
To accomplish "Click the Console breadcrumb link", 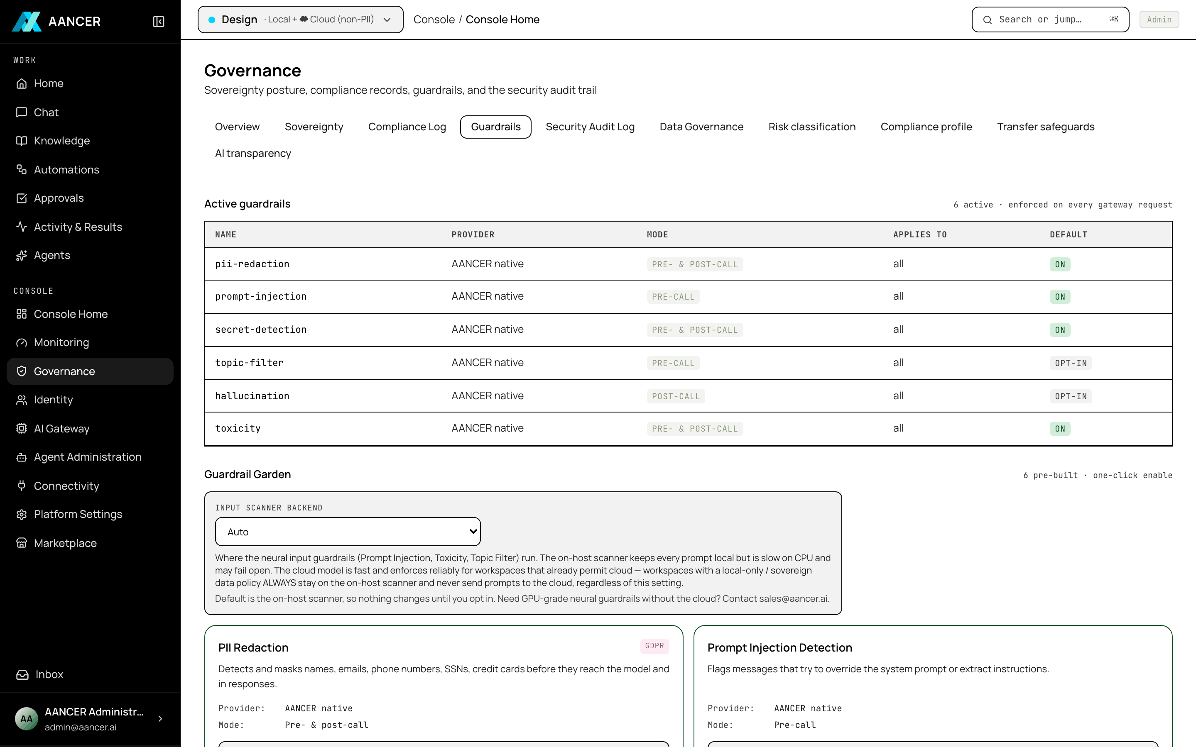I will [x=434, y=20].
